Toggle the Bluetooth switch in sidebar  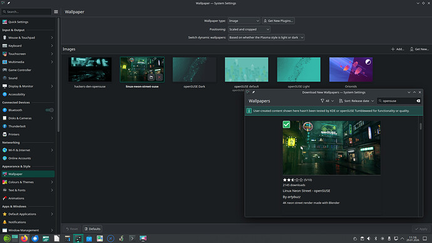pos(49,110)
